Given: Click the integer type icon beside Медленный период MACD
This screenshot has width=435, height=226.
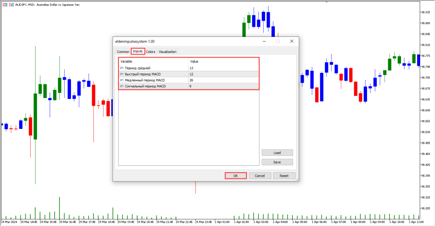Looking at the screenshot, I should [122, 80].
